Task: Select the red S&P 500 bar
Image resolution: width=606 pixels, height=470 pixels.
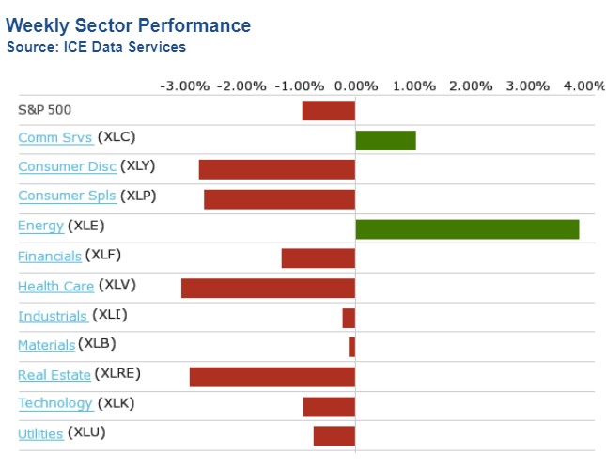Action: (x=328, y=111)
